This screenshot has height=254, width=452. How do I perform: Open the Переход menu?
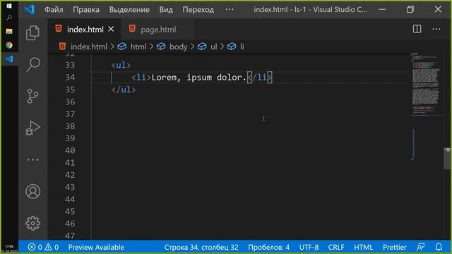tap(198, 9)
